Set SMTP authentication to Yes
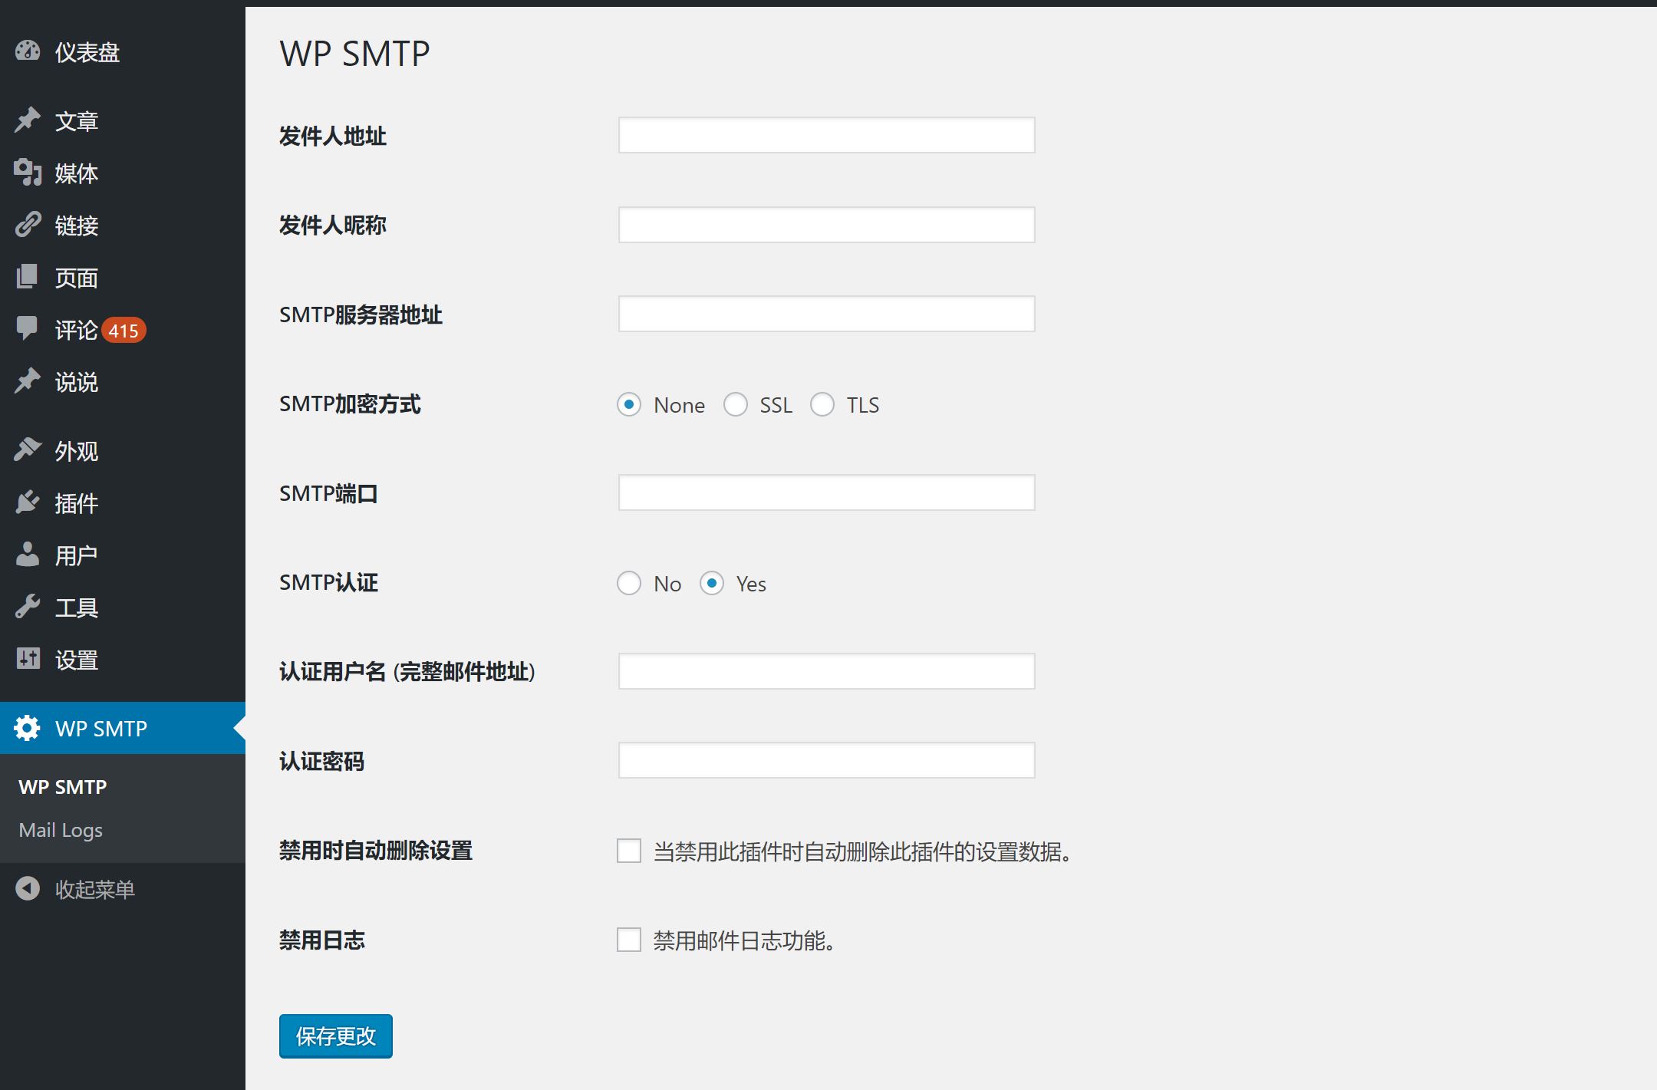 point(712,584)
